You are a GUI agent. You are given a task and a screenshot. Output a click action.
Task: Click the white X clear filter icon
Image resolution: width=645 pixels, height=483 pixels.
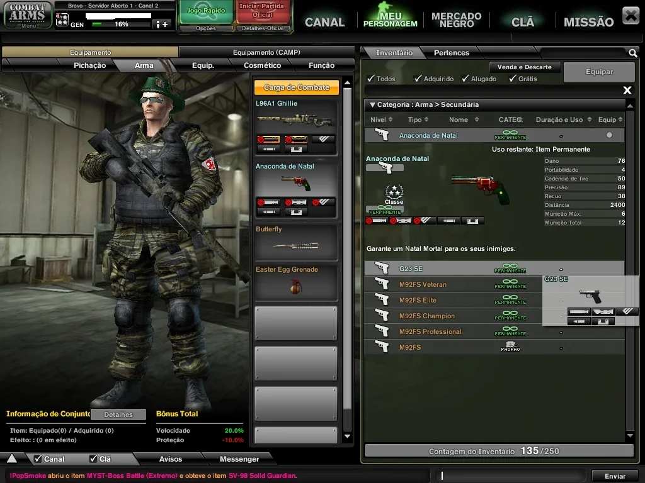click(627, 90)
